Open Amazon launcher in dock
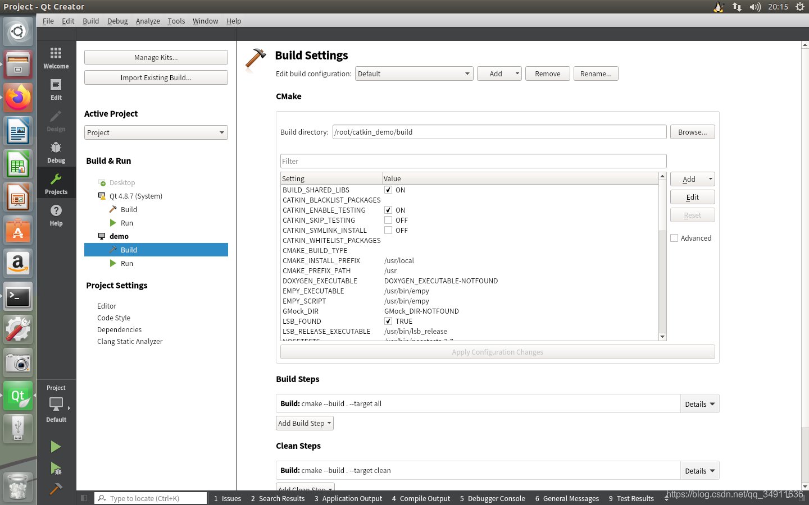The height and width of the screenshot is (505, 809). point(18,263)
